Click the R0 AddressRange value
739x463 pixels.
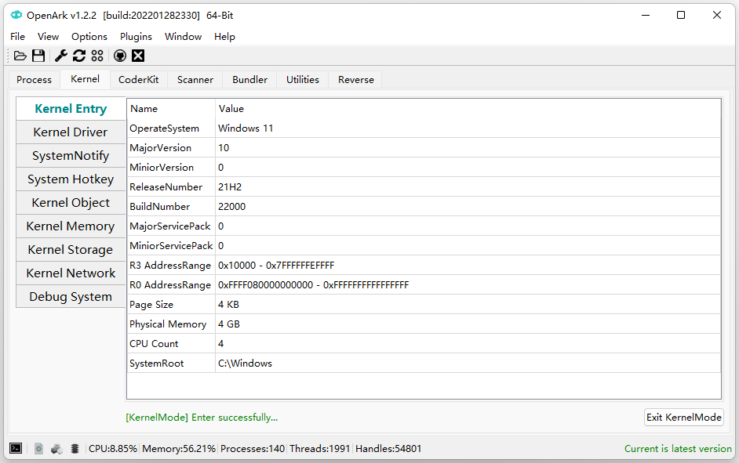(314, 285)
